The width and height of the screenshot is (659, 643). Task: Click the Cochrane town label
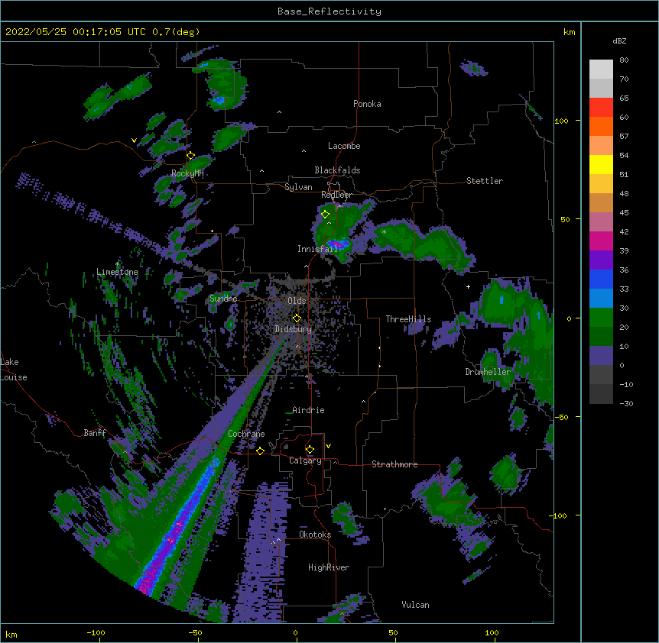(246, 434)
